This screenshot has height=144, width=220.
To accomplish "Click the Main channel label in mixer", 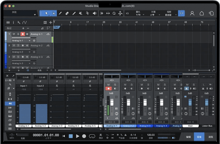I will pyautogui.click(x=190, y=126).
